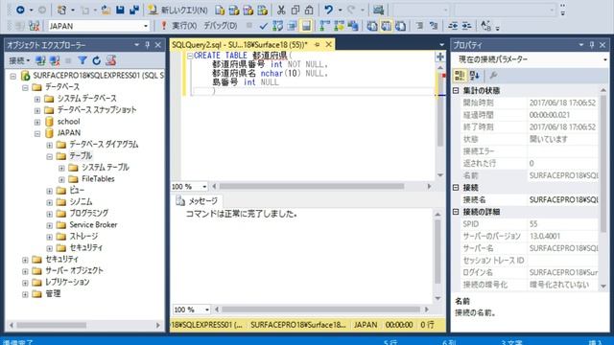
Task: Close the SQLQuery2.sql tab
Action: coord(329,45)
